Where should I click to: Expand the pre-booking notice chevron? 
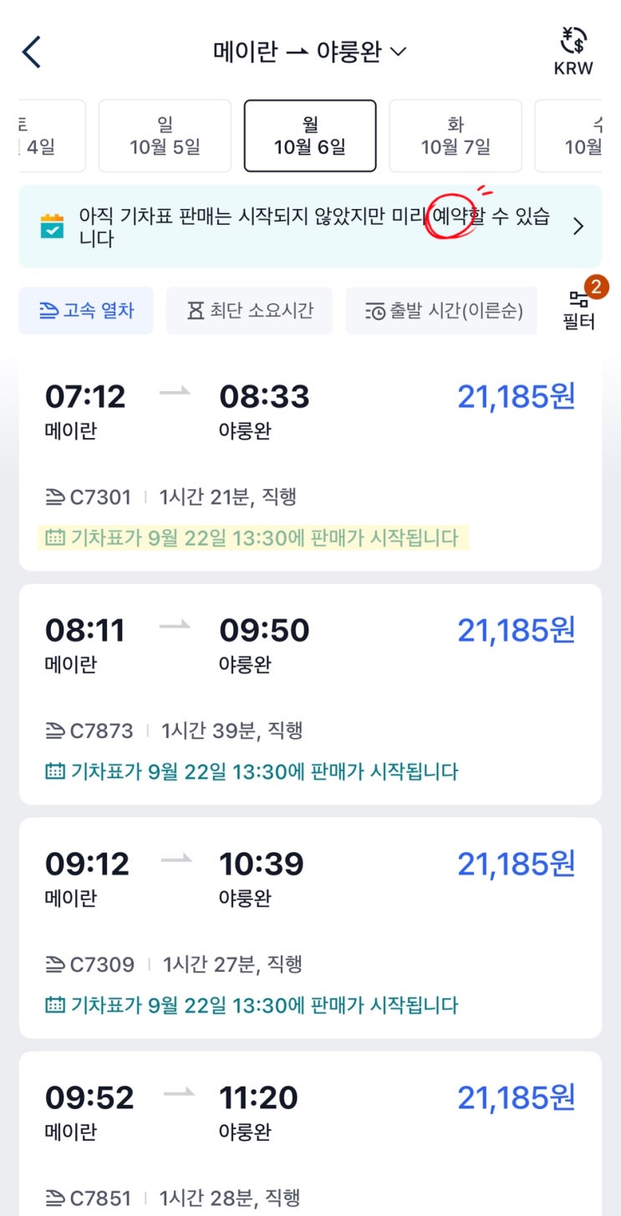[x=578, y=226]
